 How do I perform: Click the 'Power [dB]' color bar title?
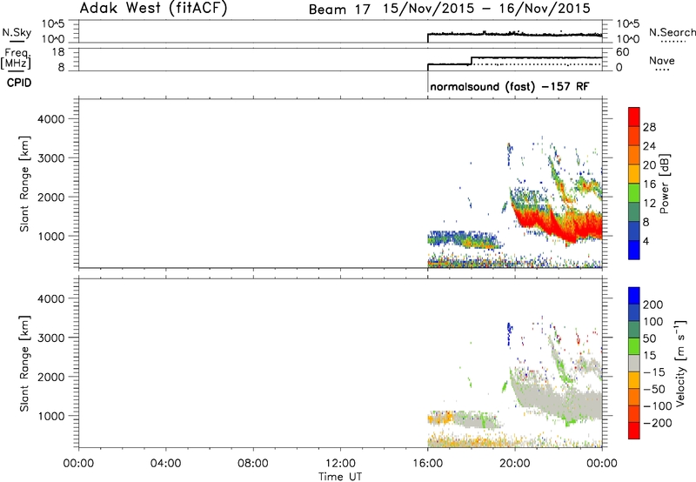665,184
